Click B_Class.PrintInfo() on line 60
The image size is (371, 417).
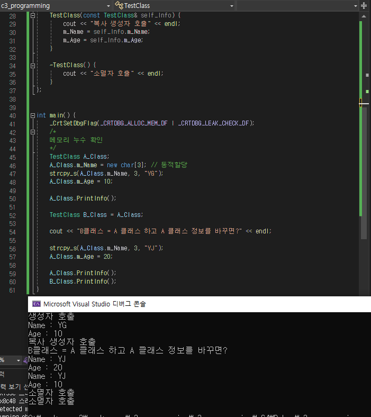(83, 282)
